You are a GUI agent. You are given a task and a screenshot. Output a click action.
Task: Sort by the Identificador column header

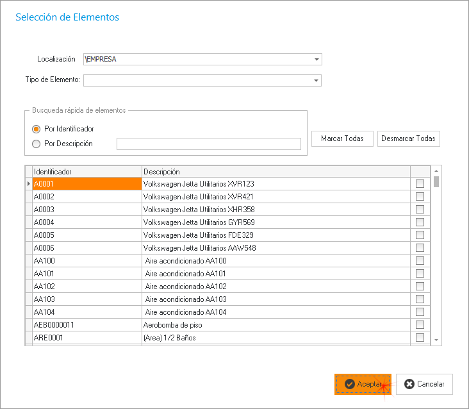point(86,172)
